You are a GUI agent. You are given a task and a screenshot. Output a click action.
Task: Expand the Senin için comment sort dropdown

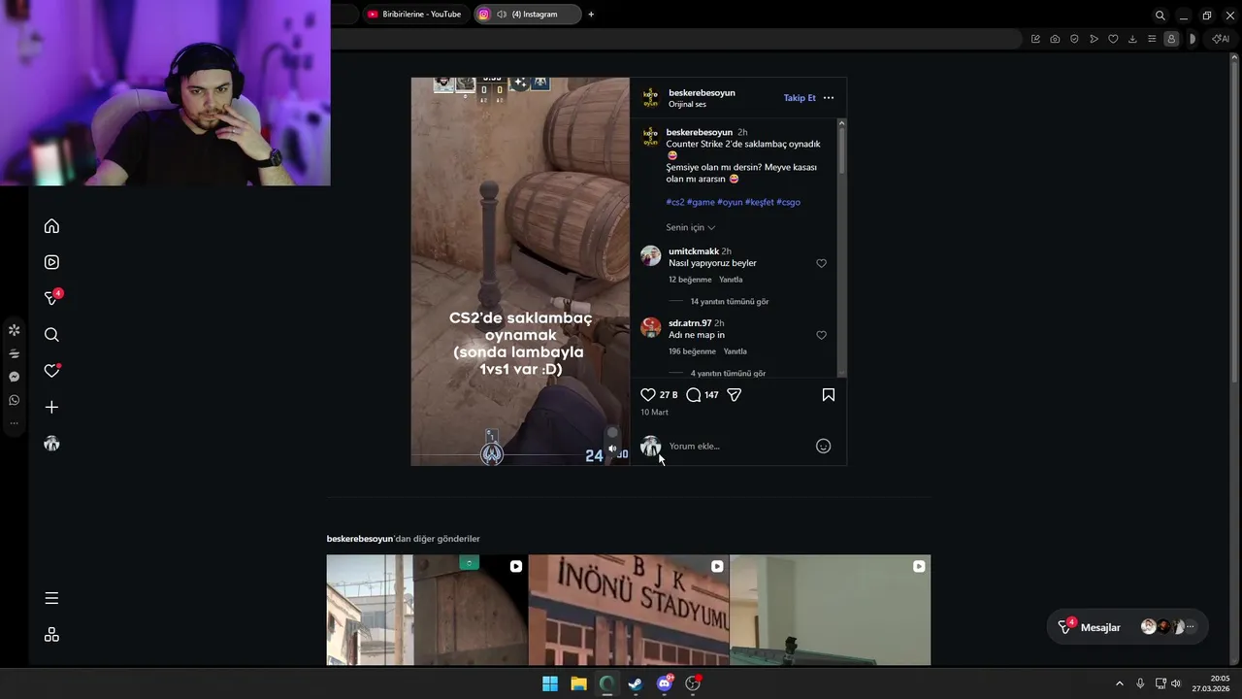(691, 227)
